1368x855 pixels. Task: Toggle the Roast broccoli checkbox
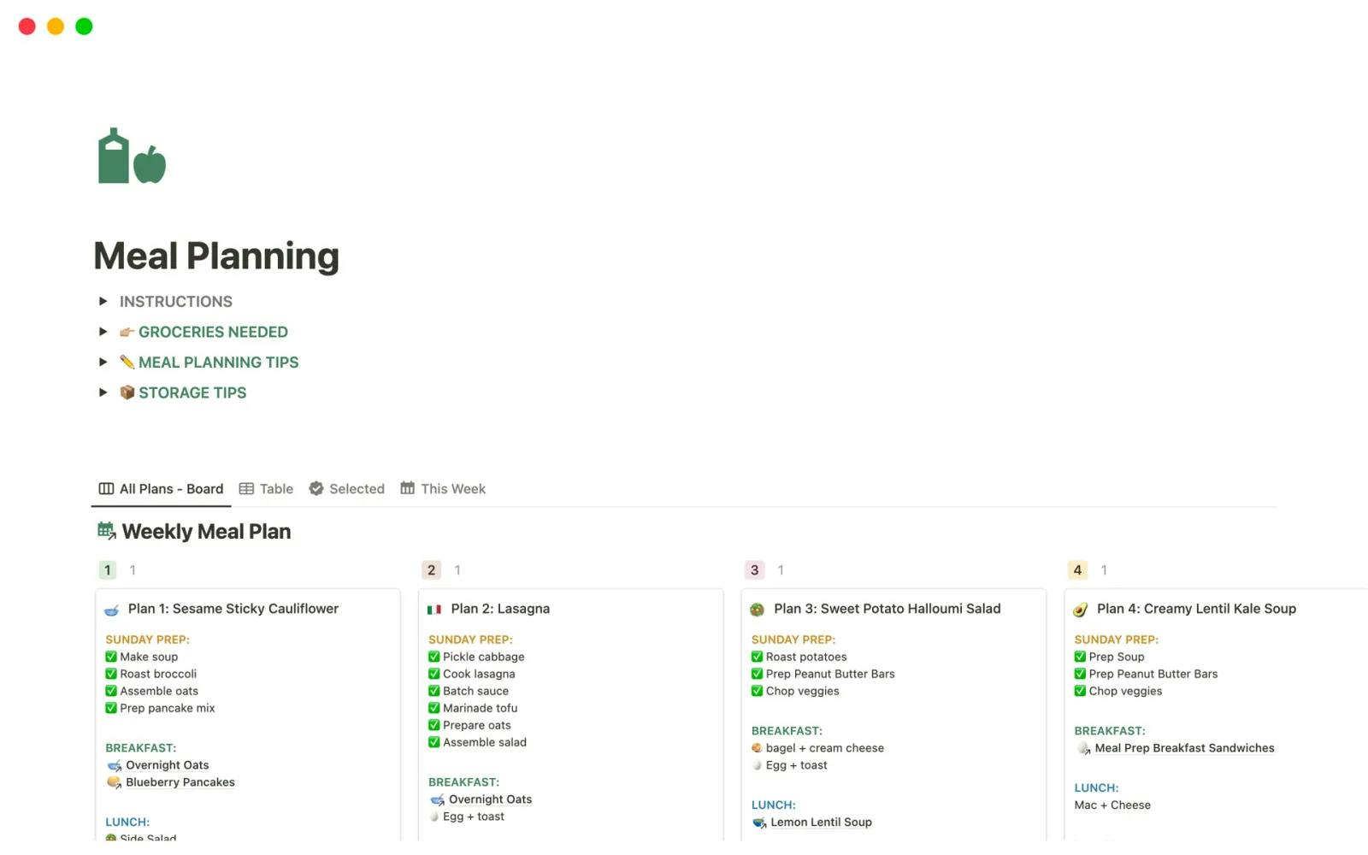tap(111, 675)
